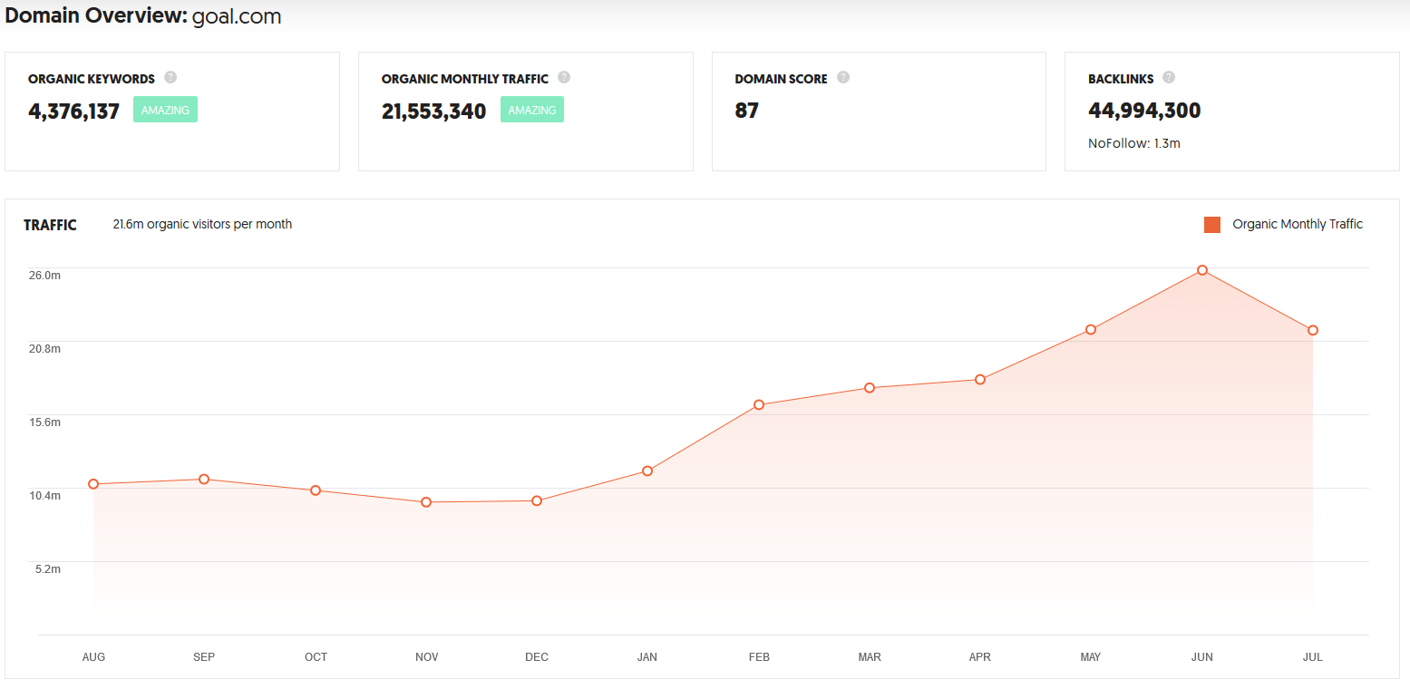Click the 26.0m y-axis label

(x=44, y=276)
